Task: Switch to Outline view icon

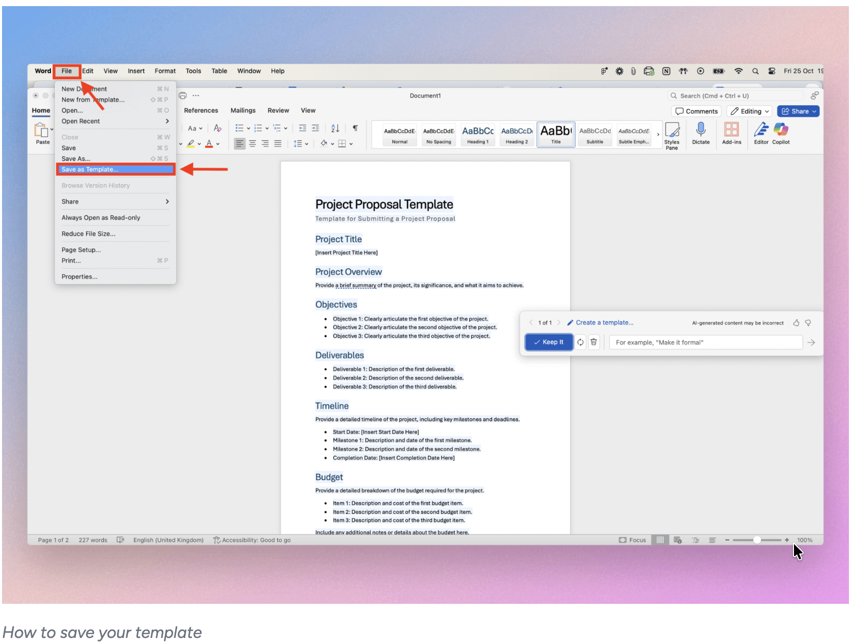Action: pyautogui.click(x=695, y=540)
